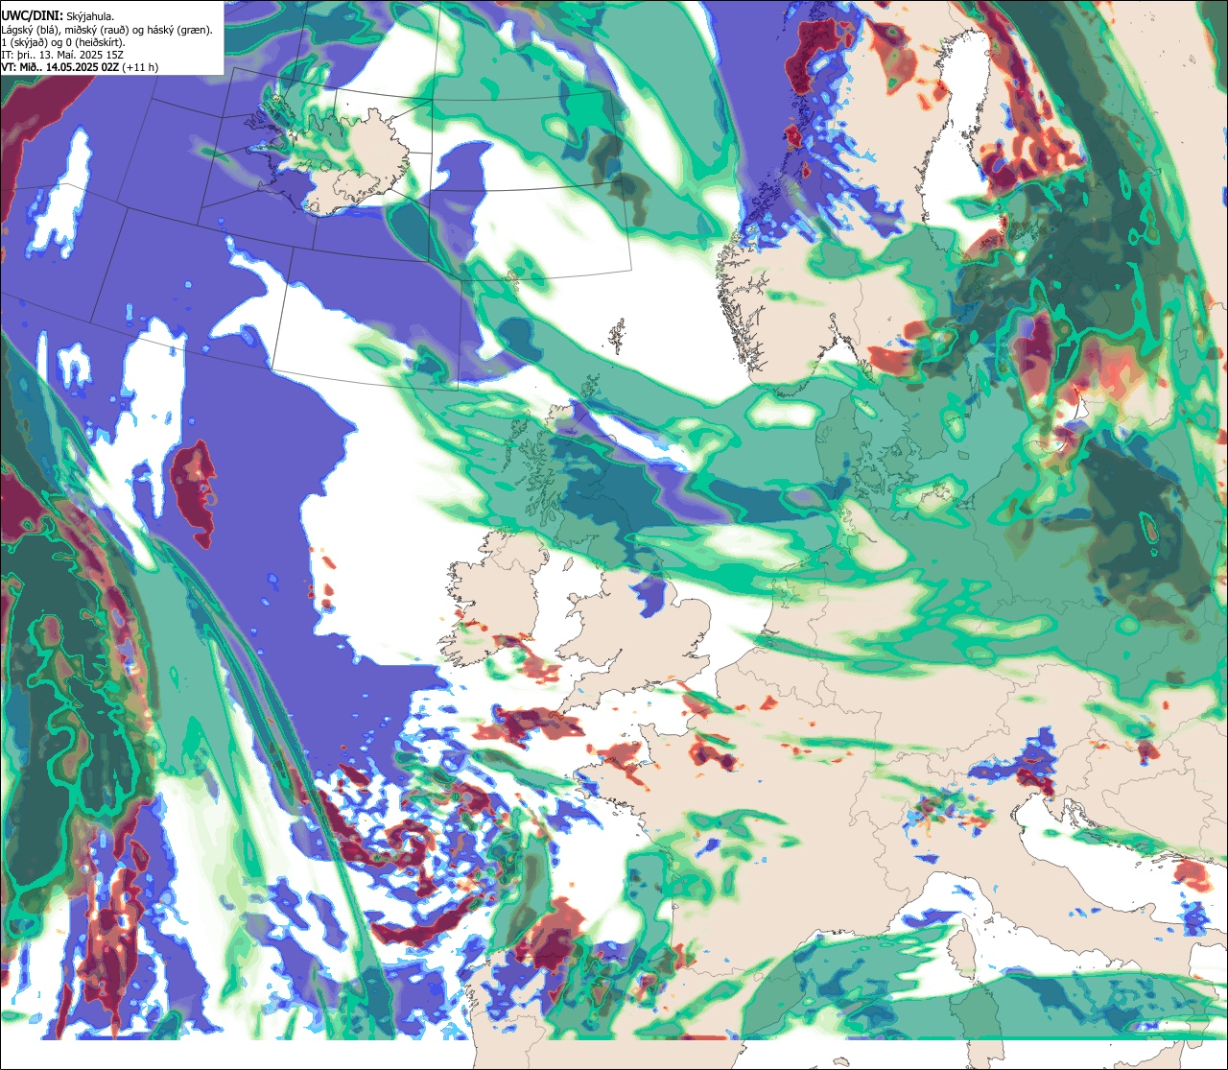Click the 'VT: Mið.. 14.05.2025 02Z (+11 h)' line

80,68
